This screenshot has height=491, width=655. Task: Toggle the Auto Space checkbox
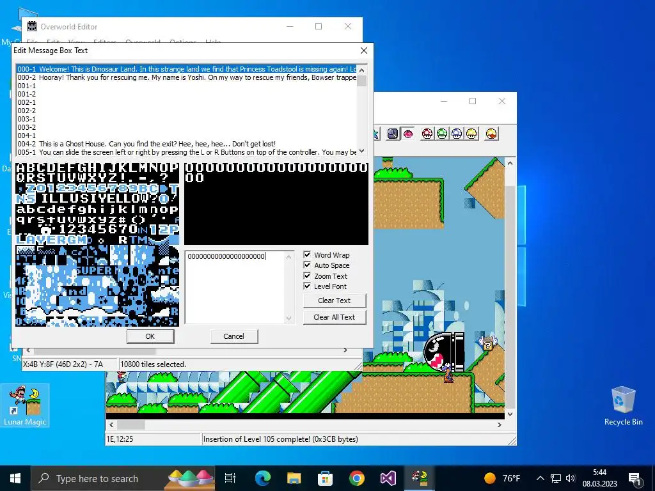[x=307, y=265]
